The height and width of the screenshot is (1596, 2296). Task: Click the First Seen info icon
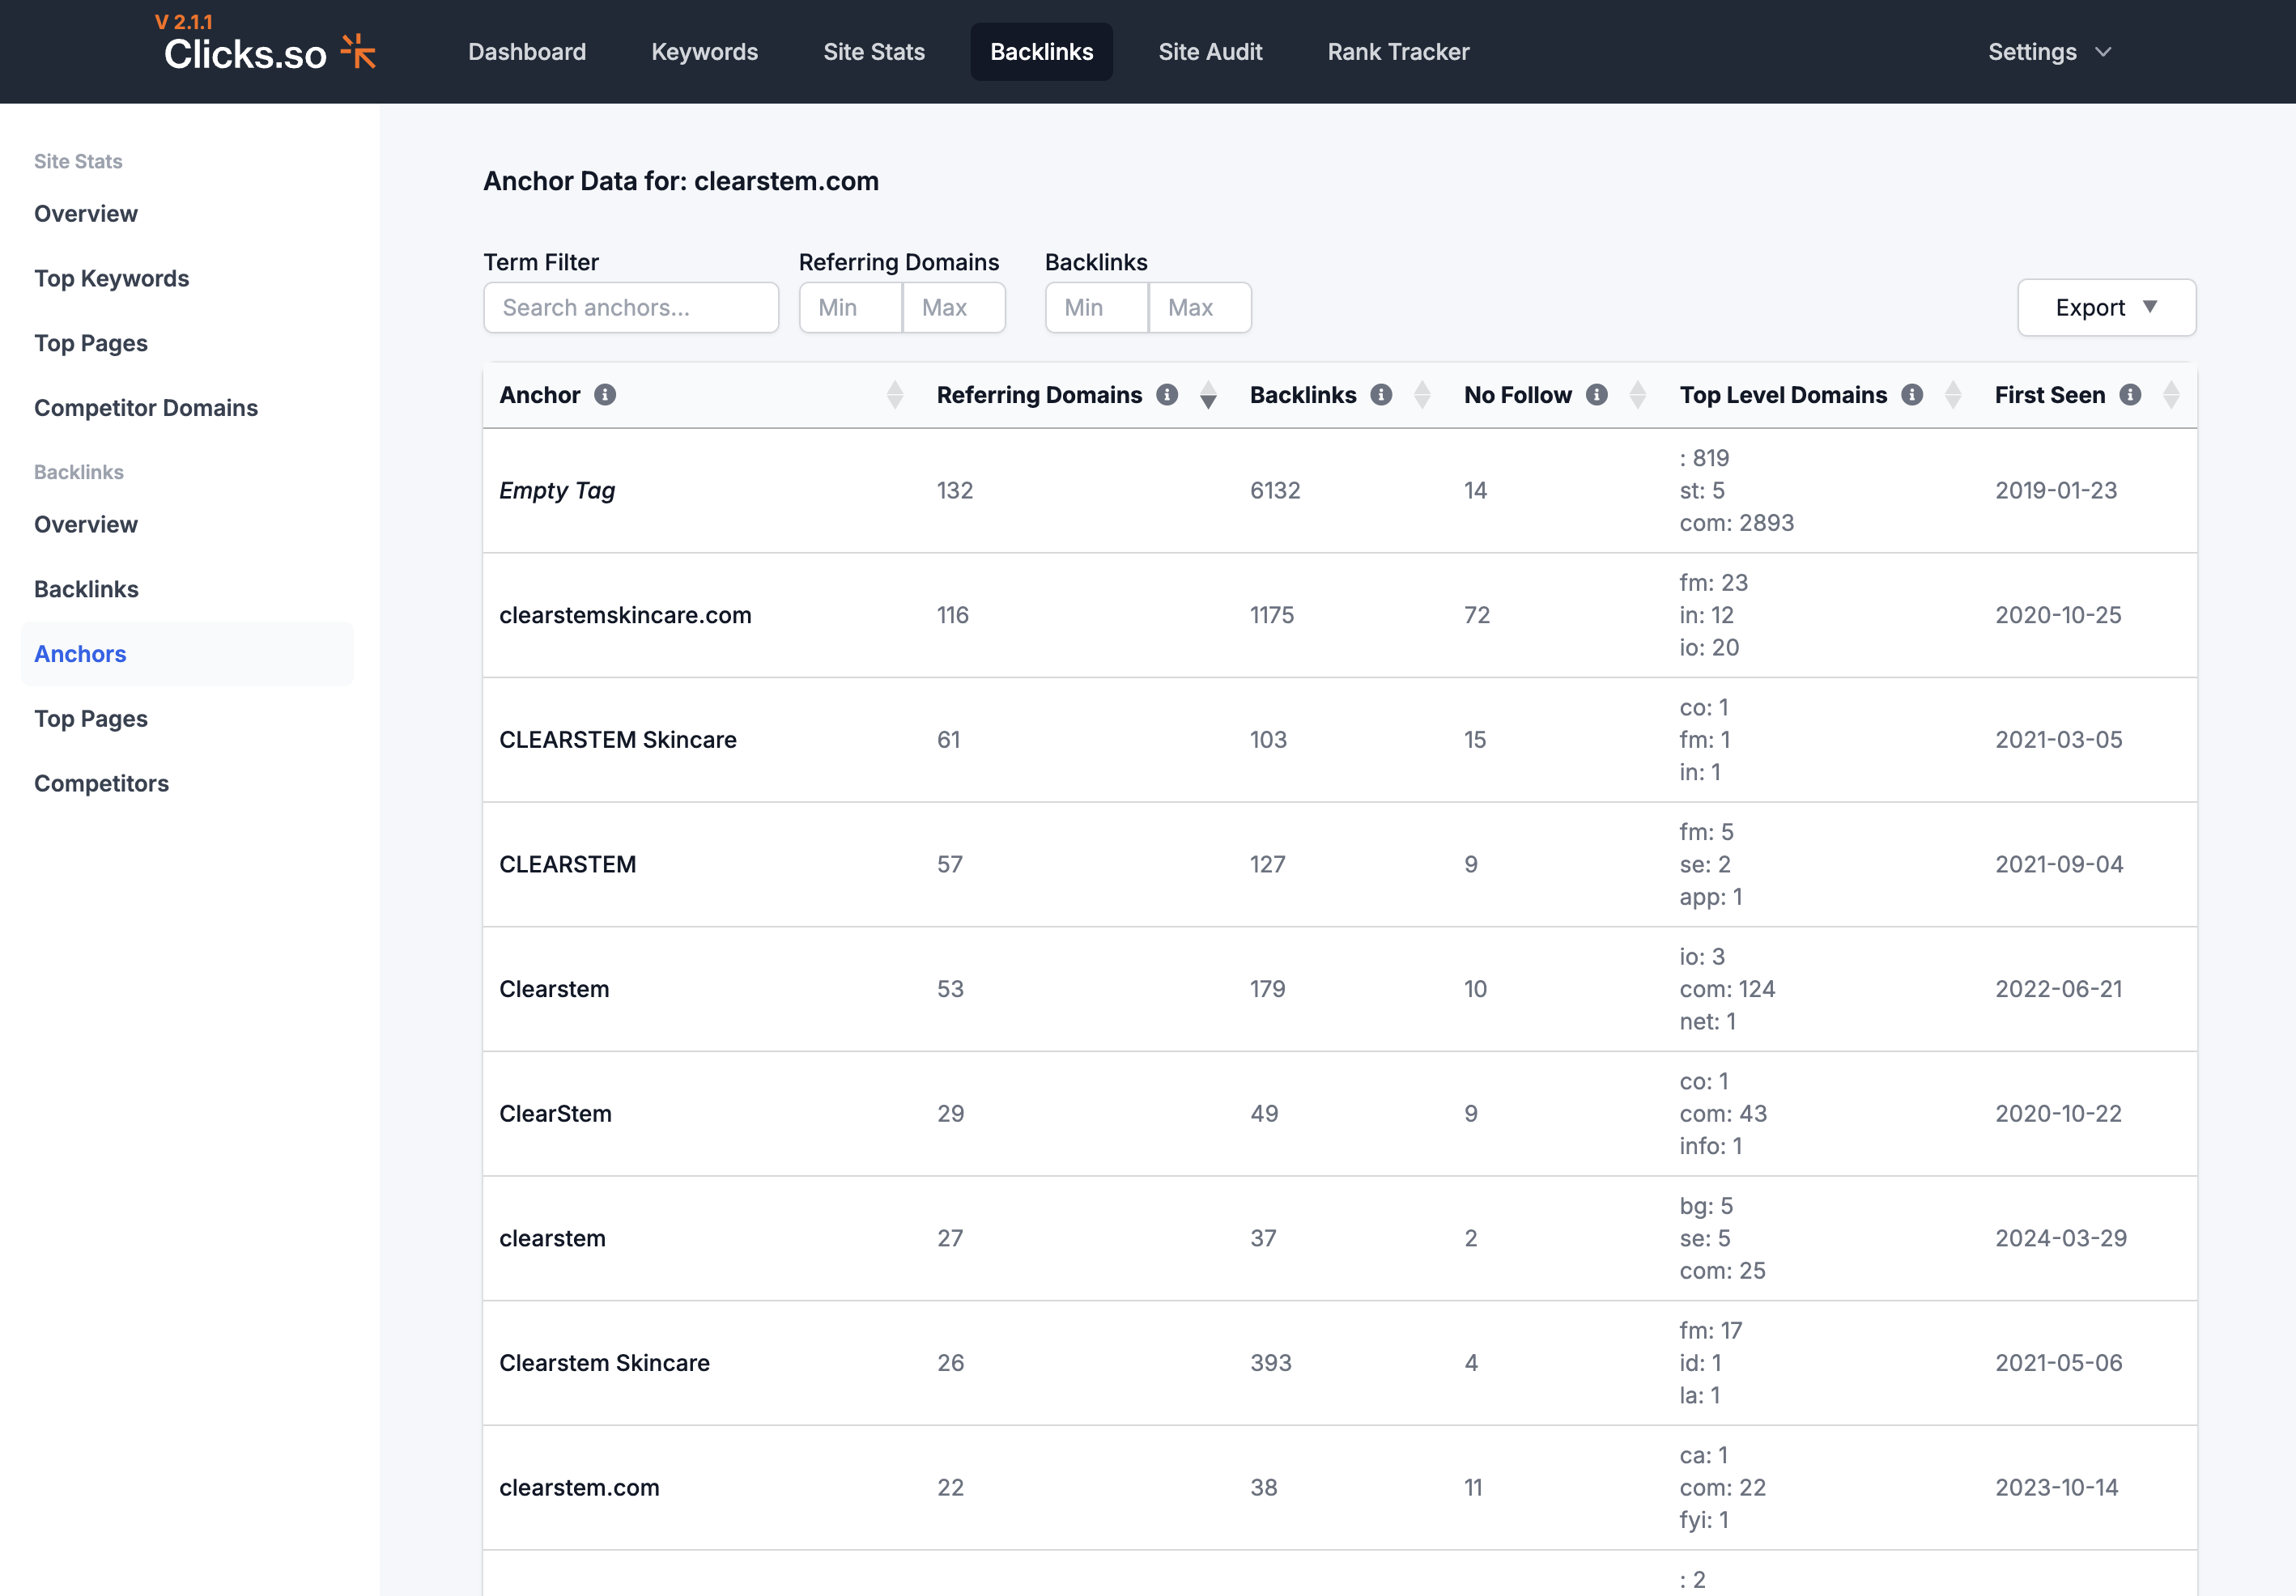[x=2130, y=395]
